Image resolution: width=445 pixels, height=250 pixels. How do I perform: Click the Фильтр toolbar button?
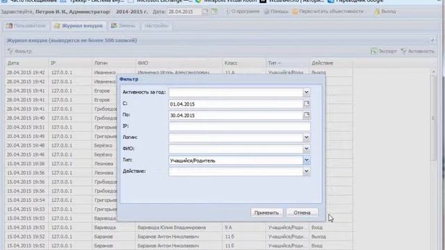tap(19, 51)
